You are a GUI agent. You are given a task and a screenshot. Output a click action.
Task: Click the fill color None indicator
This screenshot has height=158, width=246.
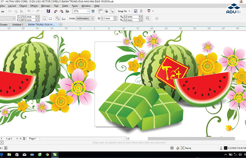coord(186,148)
